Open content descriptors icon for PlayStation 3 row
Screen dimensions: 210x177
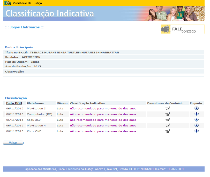pyautogui.click(x=168, y=108)
